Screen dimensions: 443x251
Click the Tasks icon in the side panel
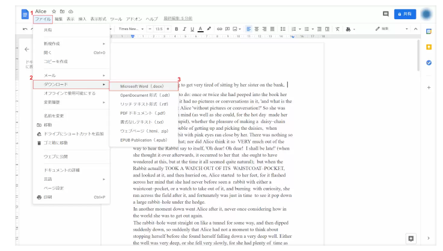[x=429, y=62]
